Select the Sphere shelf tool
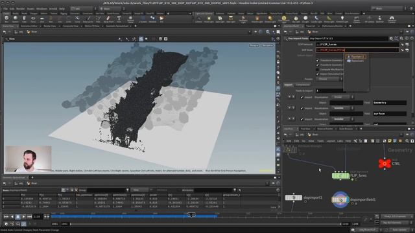This screenshot has height=233, width=415. click(x=16, y=19)
